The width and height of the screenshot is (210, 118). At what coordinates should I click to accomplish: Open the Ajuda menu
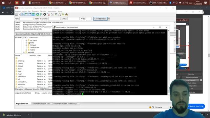click(60, 11)
